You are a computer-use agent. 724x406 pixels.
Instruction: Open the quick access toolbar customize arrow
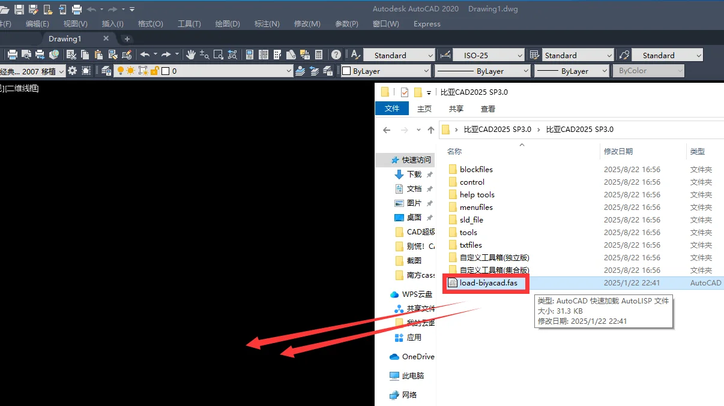tap(132, 9)
